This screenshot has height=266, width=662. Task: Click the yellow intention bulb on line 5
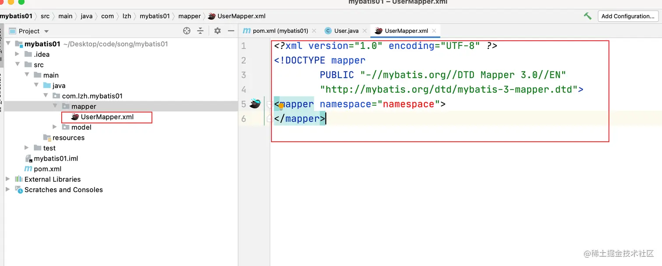281,106
